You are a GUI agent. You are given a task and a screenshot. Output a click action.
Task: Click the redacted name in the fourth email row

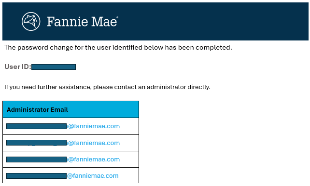36,176
